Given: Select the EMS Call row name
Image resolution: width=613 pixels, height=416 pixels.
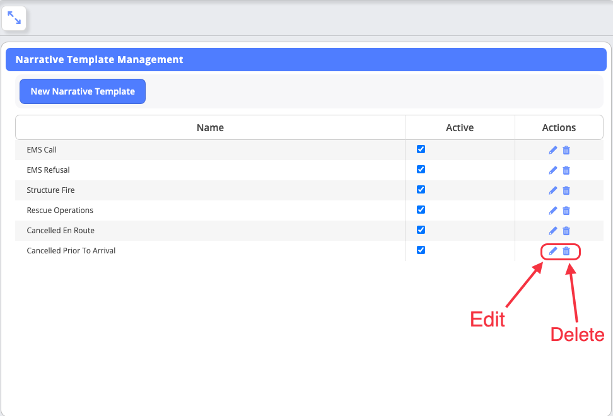Looking at the screenshot, I should pos(42,149).
